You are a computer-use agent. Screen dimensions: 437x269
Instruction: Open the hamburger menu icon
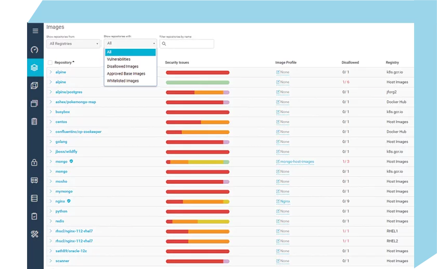pyautogui.click(x=35, y=31)
